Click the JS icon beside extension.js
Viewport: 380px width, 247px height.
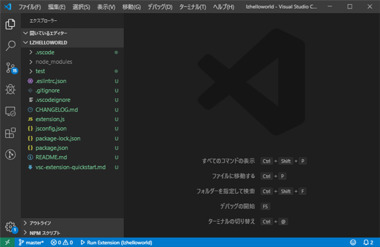[30, 119]
